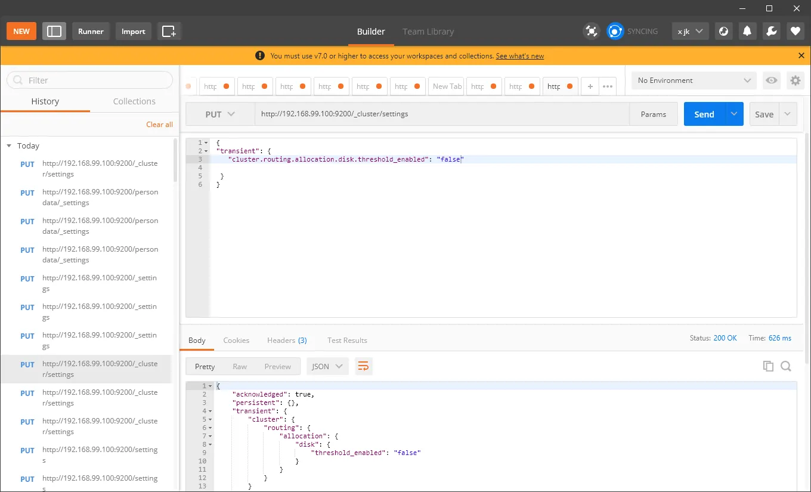Switch to the Collections tab
Viewport: 811px width, 492px height.
134,101
